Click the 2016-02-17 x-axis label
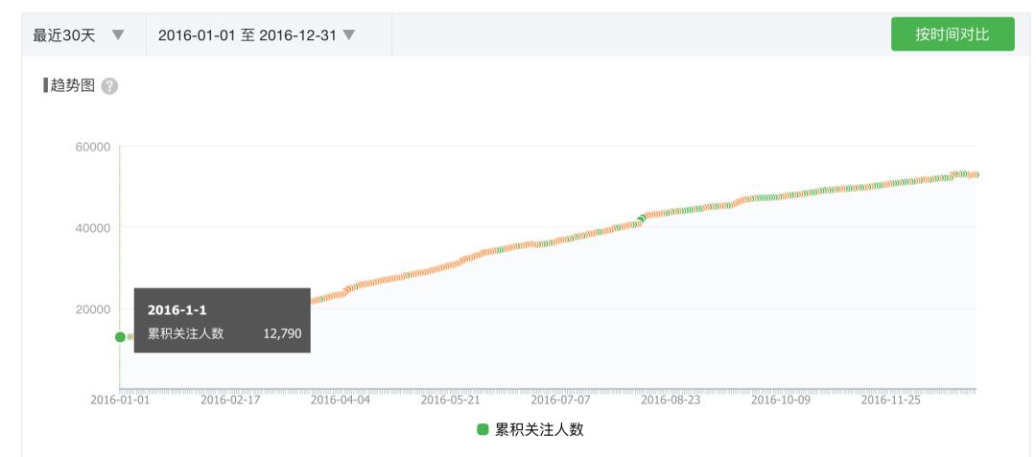The width and height of the screenshot is (1036, 457). [230, 400]
